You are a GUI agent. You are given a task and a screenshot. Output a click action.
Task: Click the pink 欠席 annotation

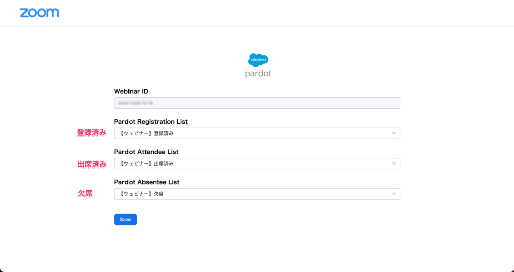(84, 193)
